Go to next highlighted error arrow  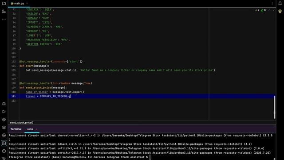[273, 10]
